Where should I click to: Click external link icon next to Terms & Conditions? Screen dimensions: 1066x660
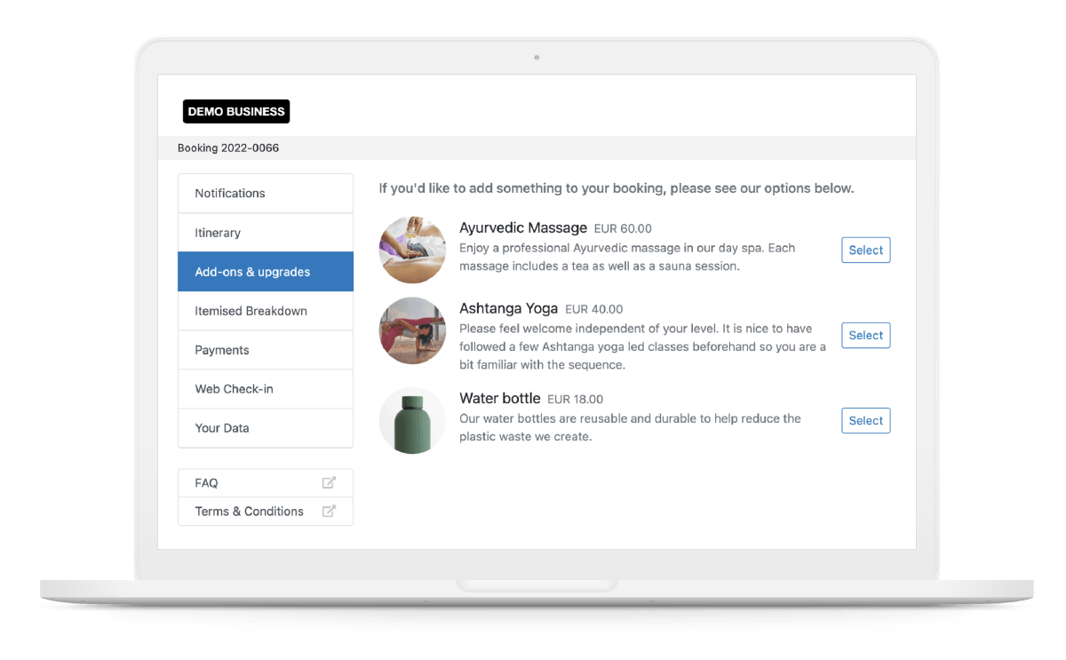329,512
